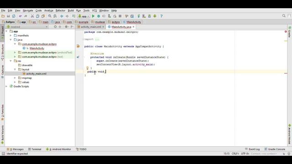Screen dimensions: 292x164
Task: Expand the androidTest package arrow
Action: coord(15,52)
